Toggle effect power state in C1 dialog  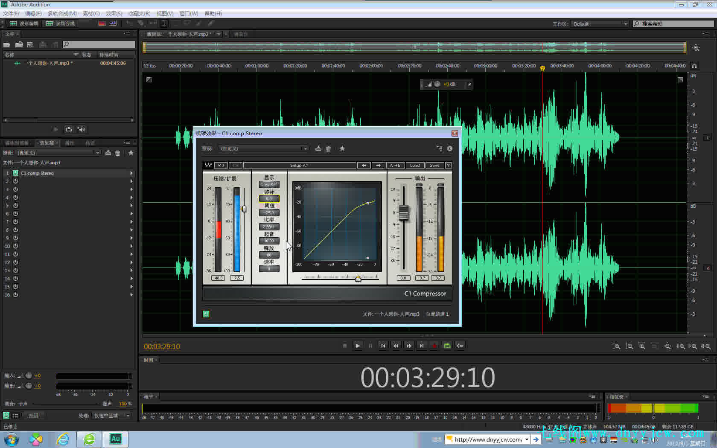tap(206, 314)
